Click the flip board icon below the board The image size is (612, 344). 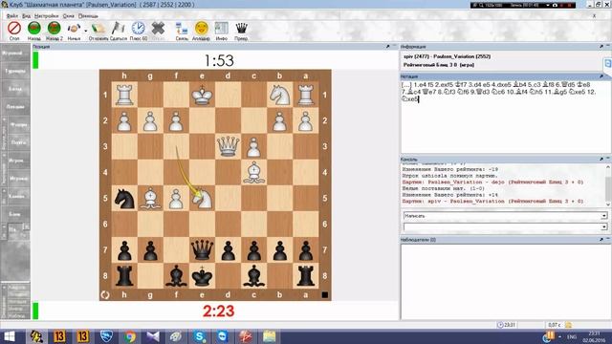click(105, 295)
